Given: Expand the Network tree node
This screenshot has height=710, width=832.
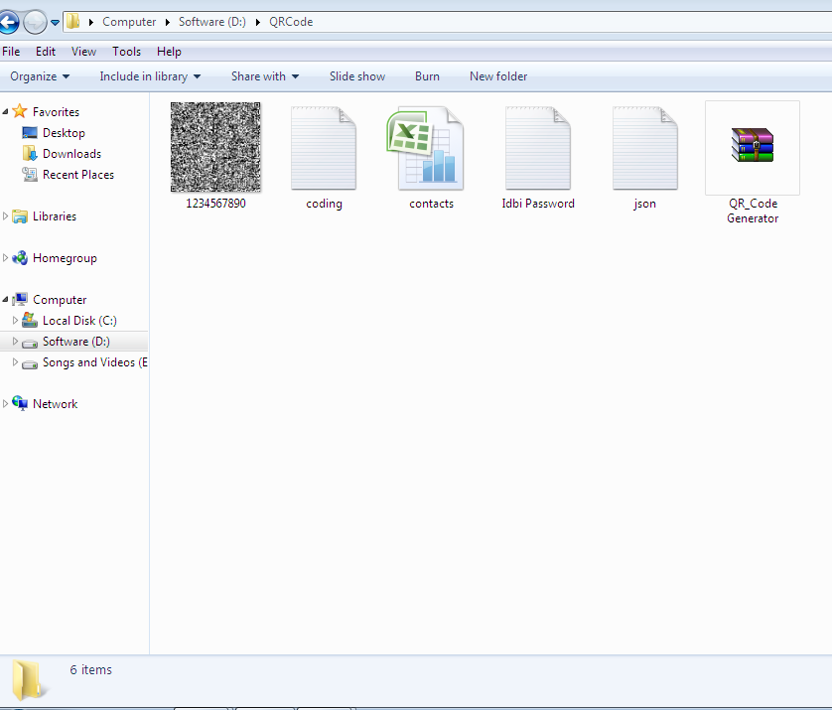Looking at the screenshot, I should coord(5,403).
